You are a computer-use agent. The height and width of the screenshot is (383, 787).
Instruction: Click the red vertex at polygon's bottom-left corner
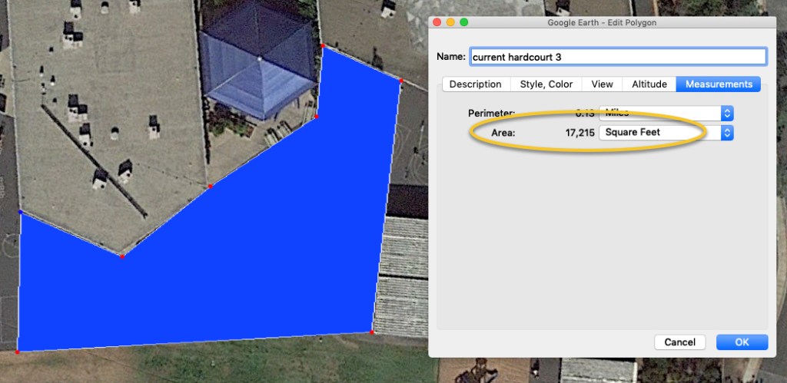pos(17,352)
